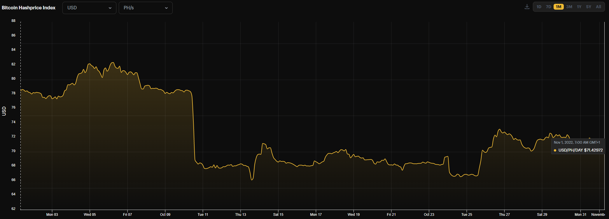Click the Bitcoin Hashprice Index title
This screenshot has height=219, width=609.
pyautogui.click(x=29, y=8)
